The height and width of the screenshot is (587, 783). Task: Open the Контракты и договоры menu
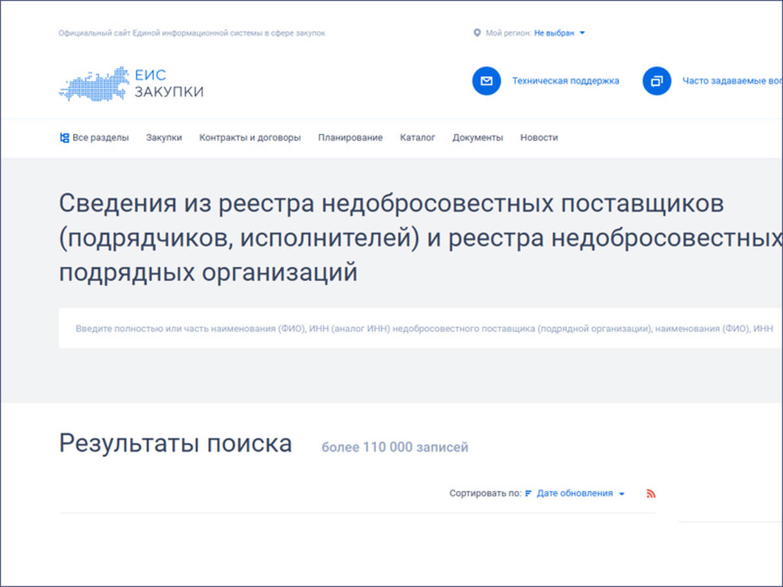pos(250,138)
